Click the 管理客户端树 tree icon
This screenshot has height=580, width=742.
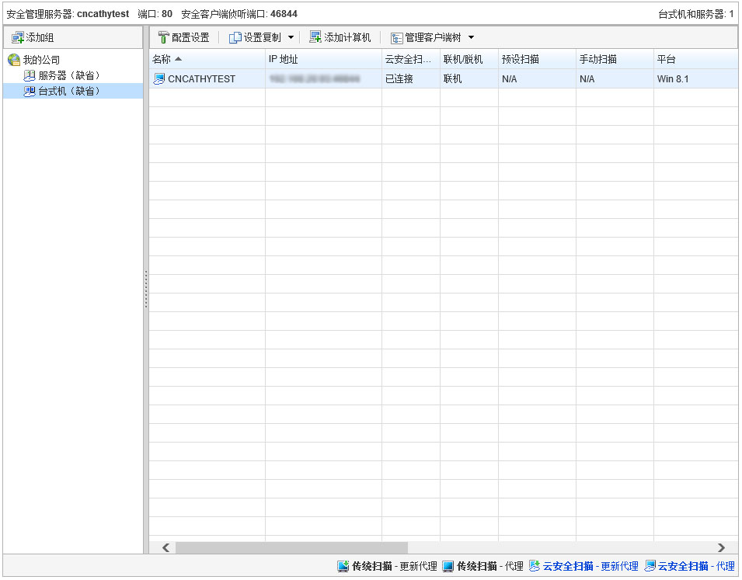pos(397,37)
